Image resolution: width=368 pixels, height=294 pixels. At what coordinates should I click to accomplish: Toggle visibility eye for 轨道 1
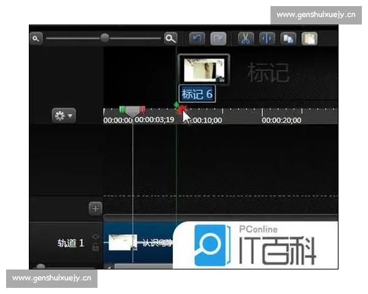click(95, 237)
